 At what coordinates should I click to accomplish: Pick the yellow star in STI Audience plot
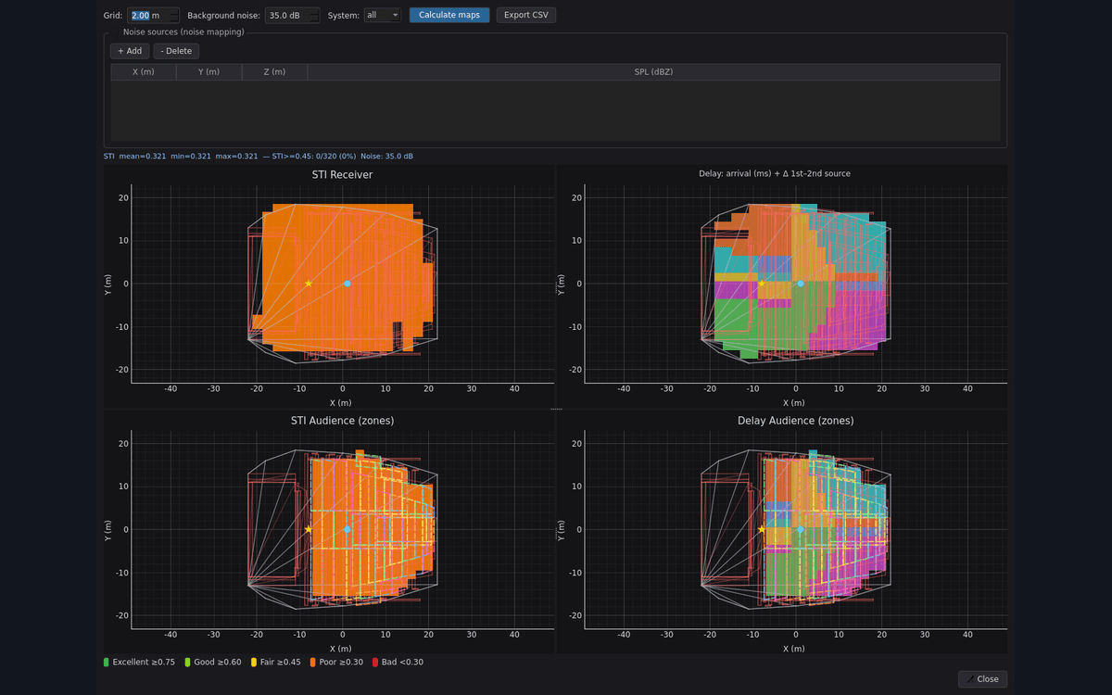(309, 529)
